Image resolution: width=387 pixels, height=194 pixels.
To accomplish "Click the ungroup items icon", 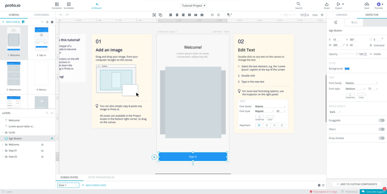I will point(160,15).
